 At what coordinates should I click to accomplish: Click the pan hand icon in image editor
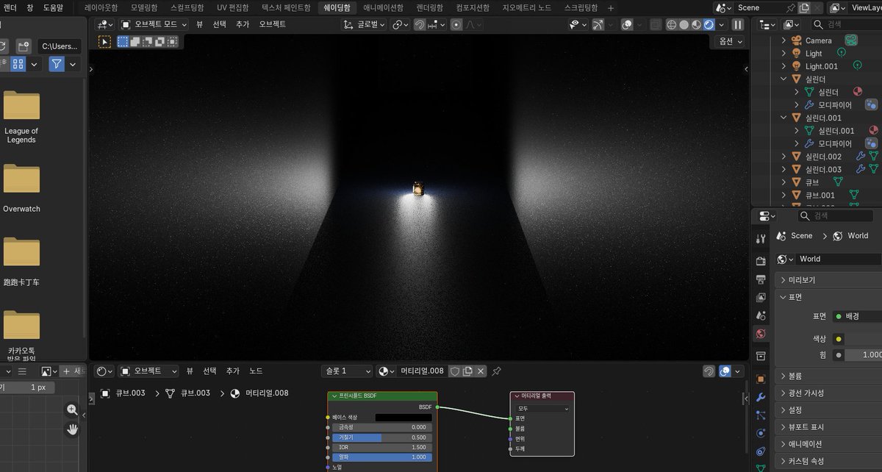(72, 429)
